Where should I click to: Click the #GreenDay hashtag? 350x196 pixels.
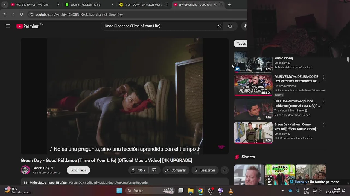click(76, 183)
